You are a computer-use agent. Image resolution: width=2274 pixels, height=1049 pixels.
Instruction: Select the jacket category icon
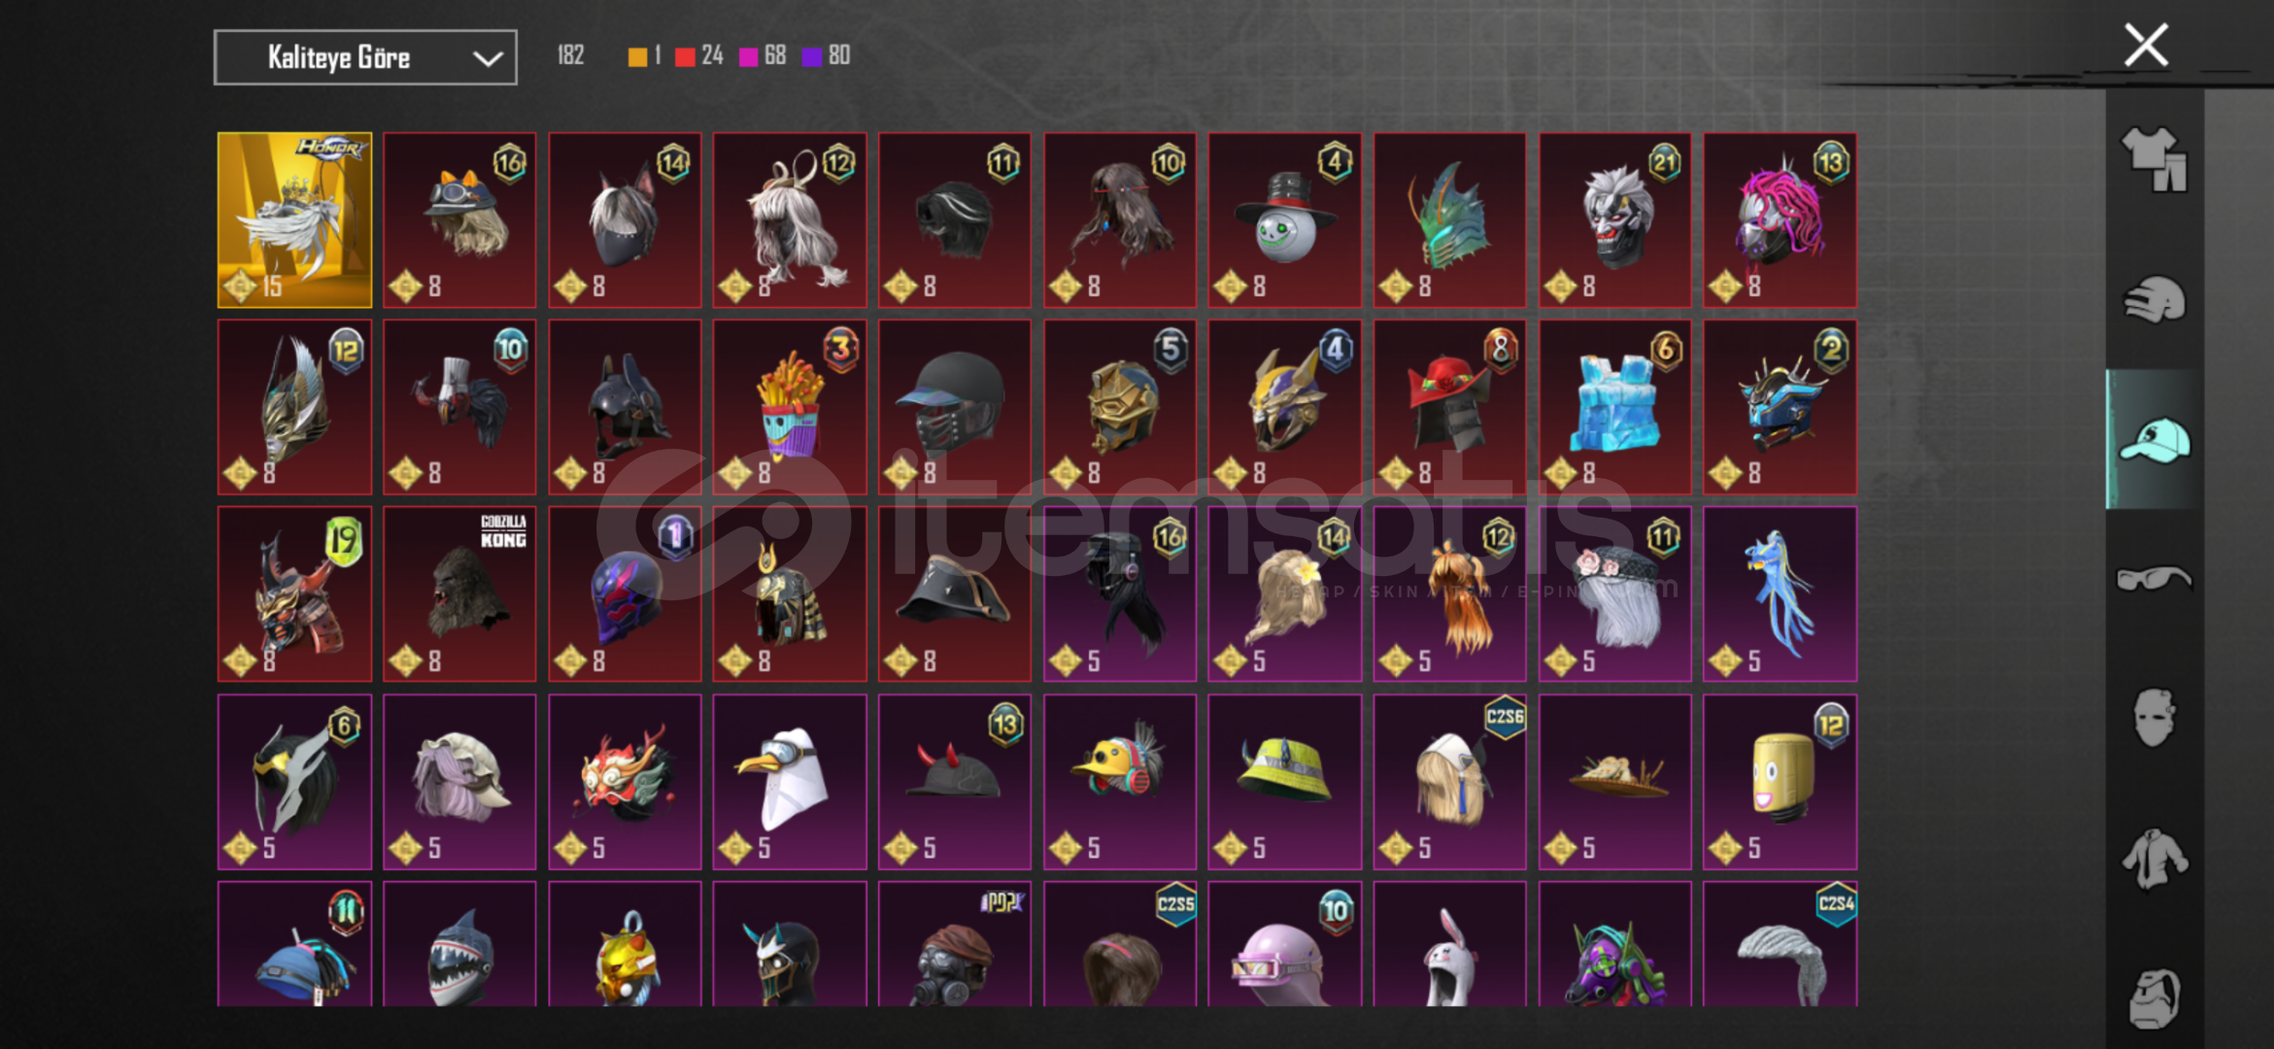(x=2155, y=859)
